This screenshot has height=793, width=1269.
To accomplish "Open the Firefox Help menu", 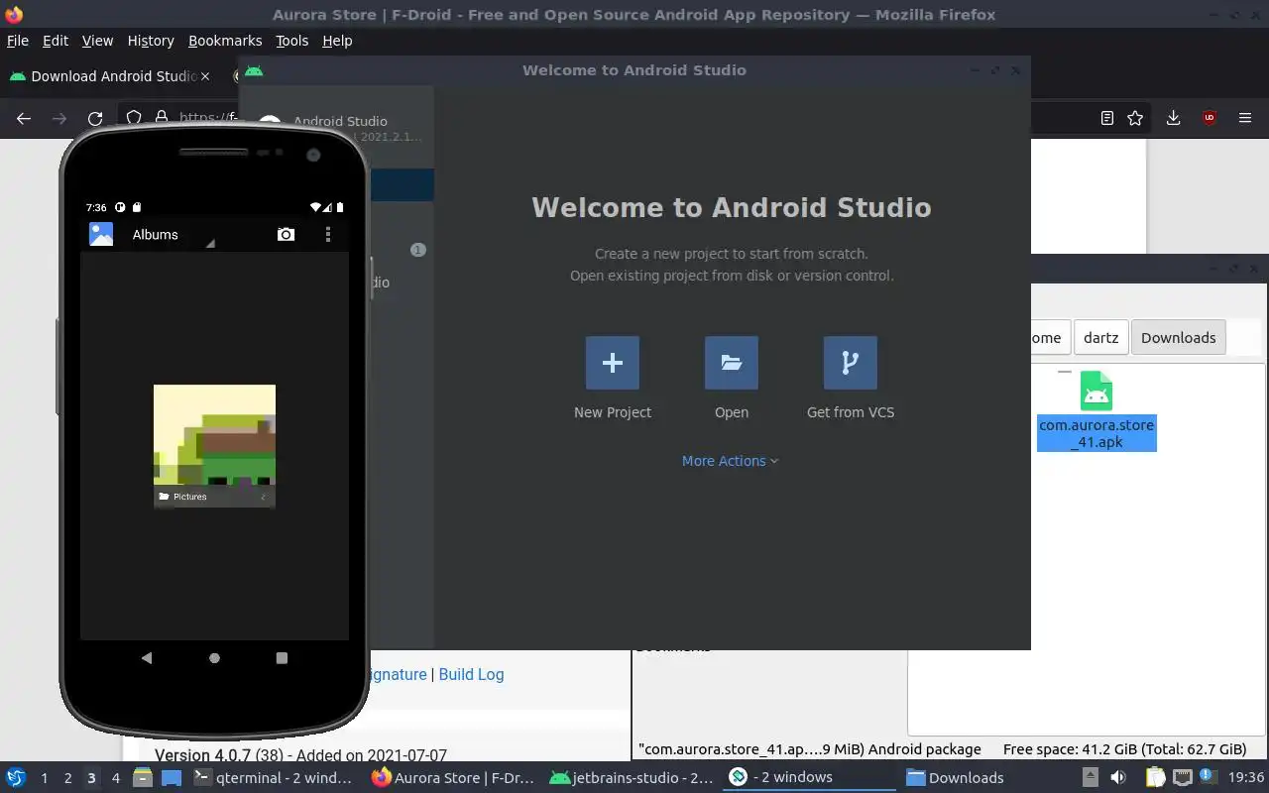I will (337, 41).
